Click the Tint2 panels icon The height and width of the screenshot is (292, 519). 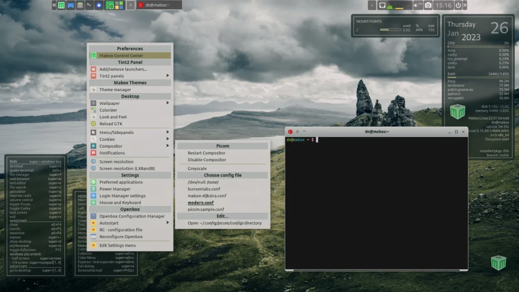[93, 76]
